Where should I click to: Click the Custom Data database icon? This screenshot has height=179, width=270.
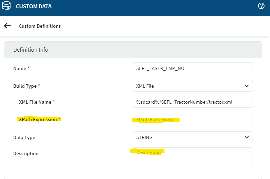pos(7,6)
